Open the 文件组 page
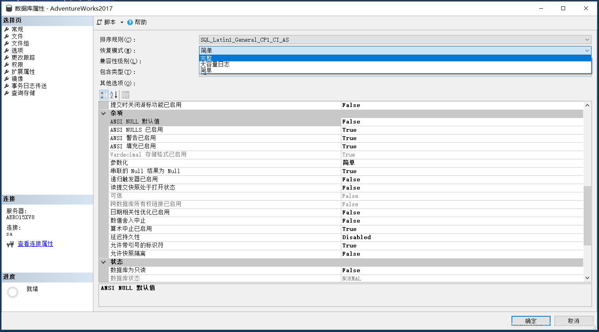The image size is (599, 332). click(20, 43)
